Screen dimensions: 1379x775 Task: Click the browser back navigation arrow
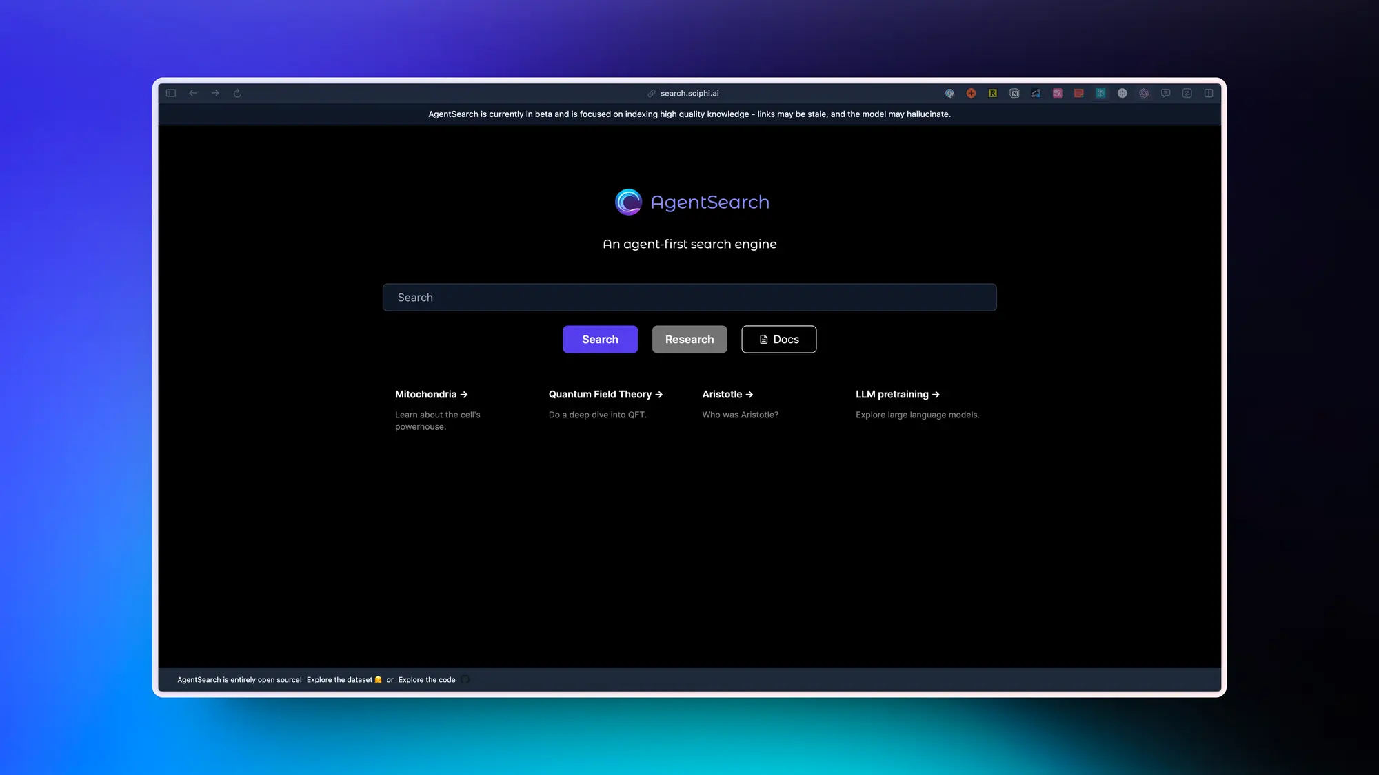coord(193,94)
